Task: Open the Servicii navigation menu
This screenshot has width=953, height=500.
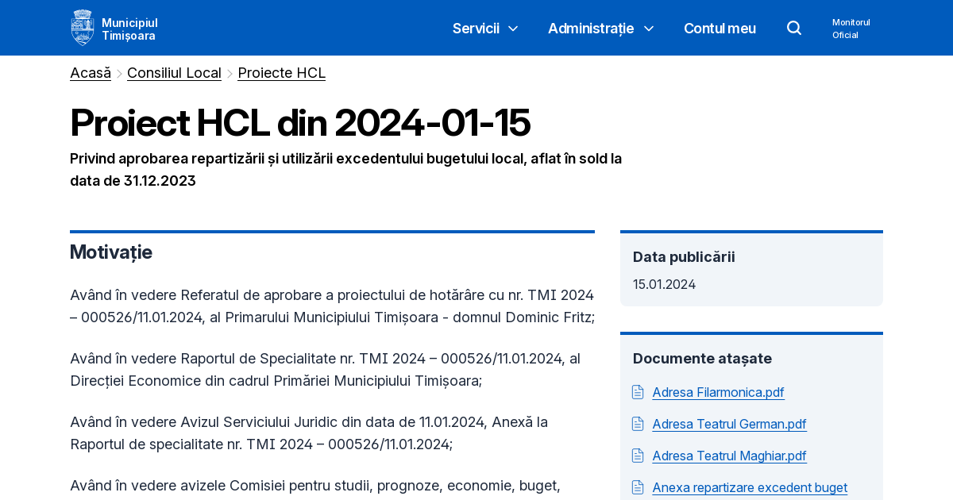Action: (475, 28)
